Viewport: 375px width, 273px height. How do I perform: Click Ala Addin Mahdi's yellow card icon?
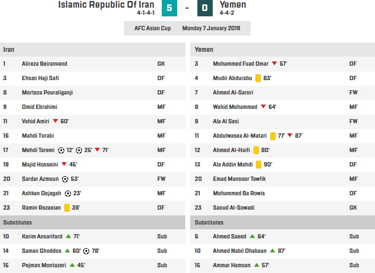coord(258,165)
